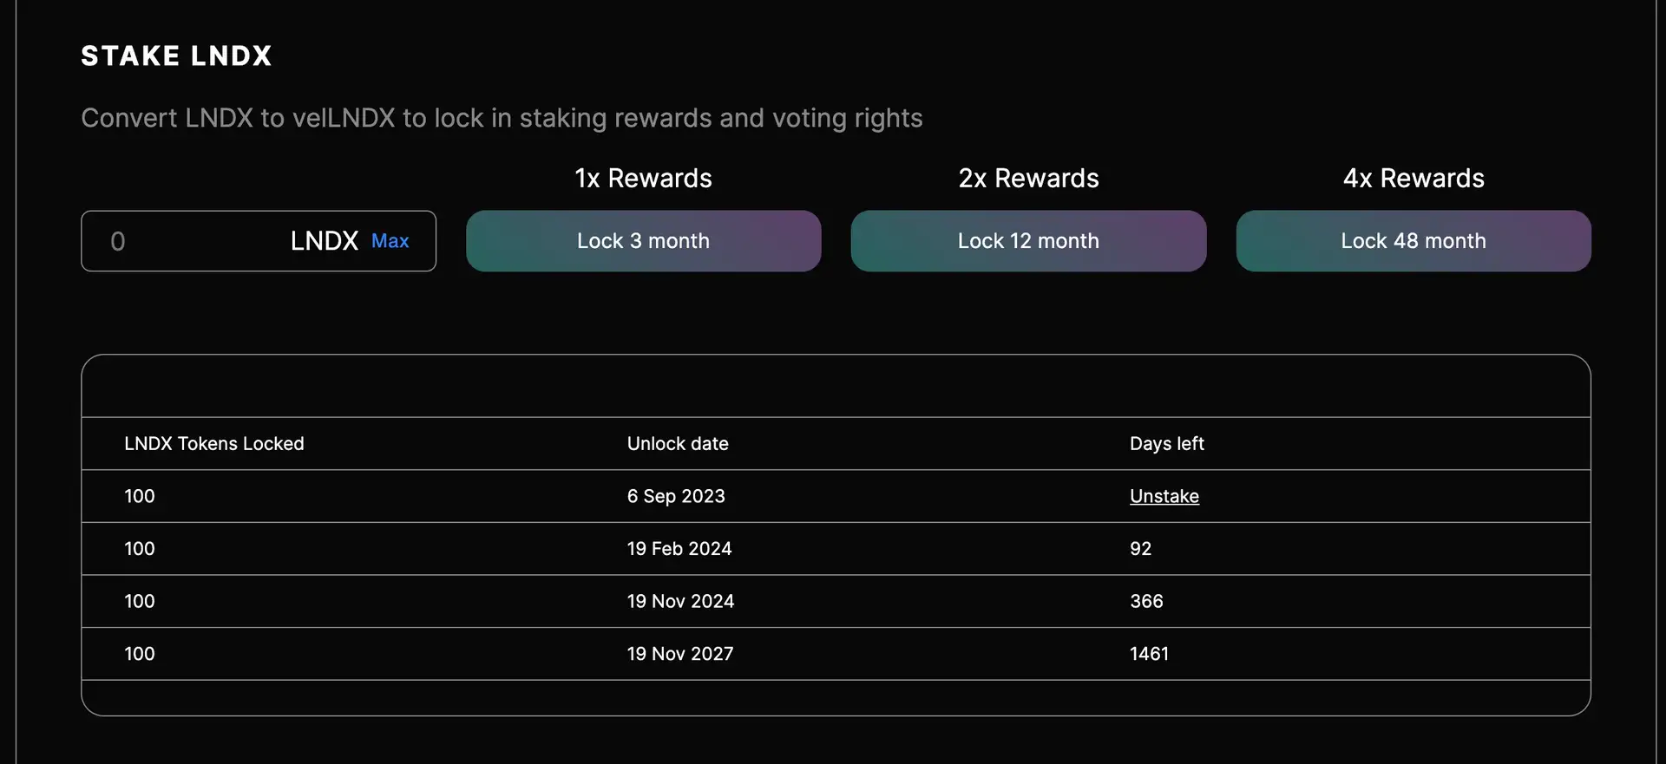Select the 19 Nov 2027 unlock date cell

coord(680,654)
